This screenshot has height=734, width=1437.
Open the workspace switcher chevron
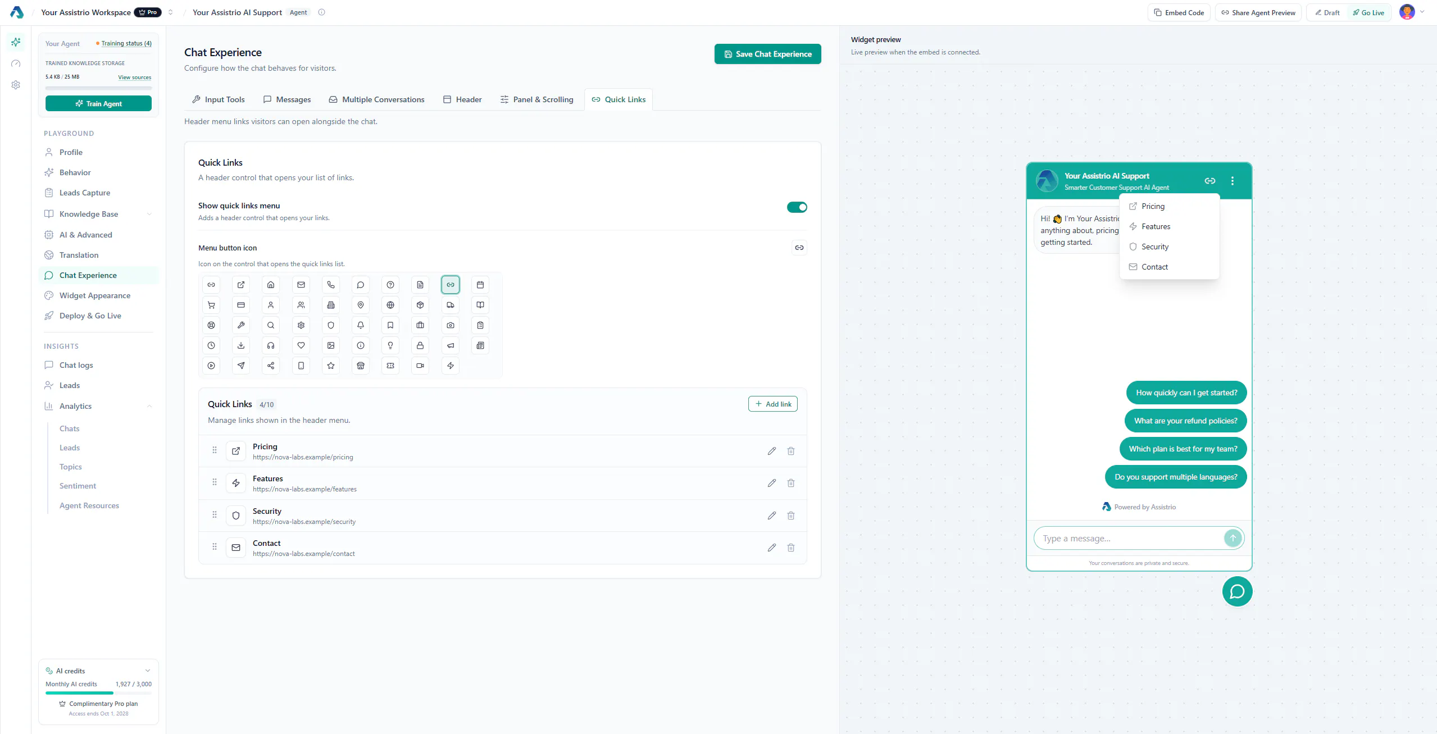point(170,12)
